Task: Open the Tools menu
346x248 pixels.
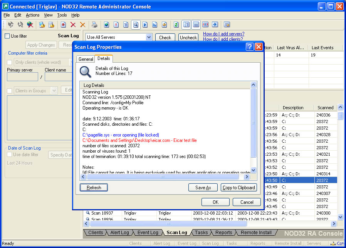Action: point(62,15)
